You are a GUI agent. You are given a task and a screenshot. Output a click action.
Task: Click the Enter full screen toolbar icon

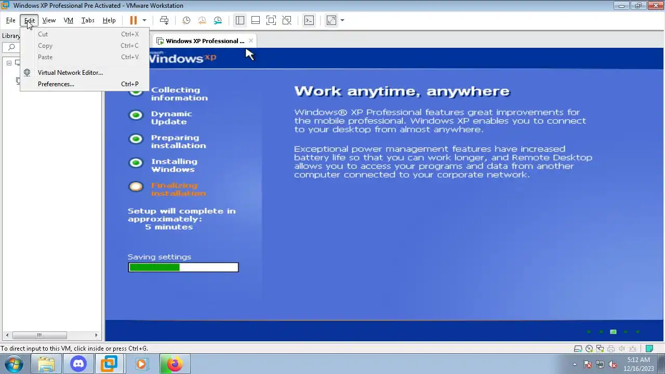271,20
